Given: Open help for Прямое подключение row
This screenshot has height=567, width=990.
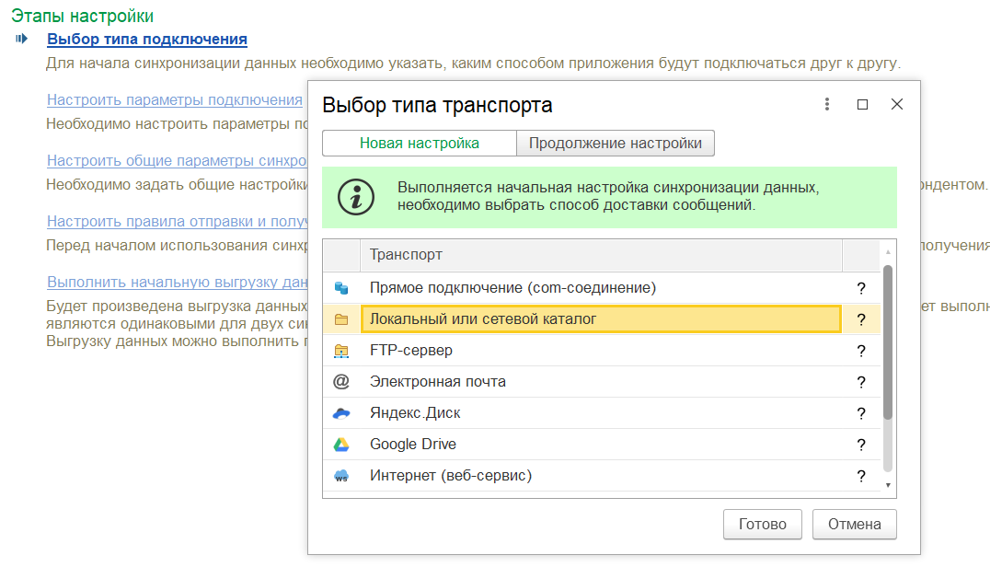Looking at the screenshot, I should [861, 288].
